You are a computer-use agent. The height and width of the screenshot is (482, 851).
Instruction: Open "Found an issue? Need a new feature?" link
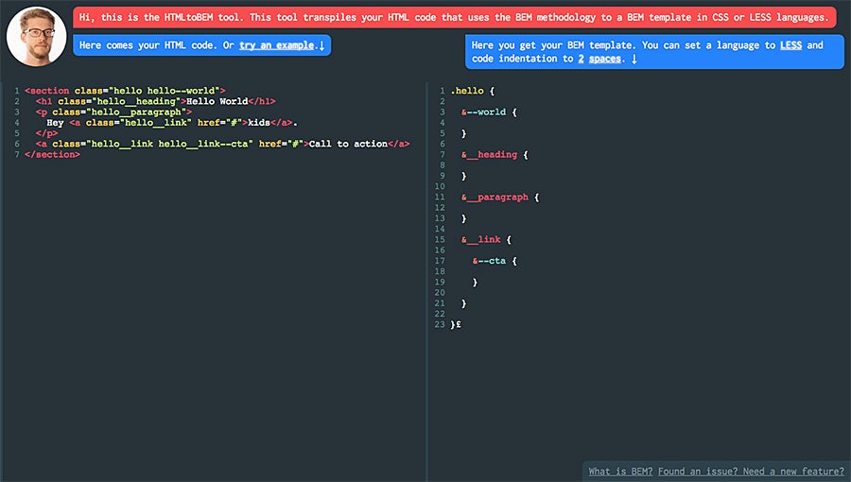coord(751,471)
